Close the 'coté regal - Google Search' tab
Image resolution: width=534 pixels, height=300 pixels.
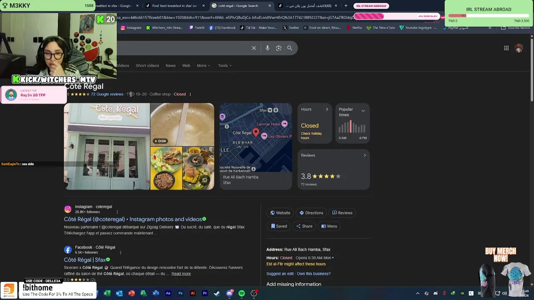point(270,6)
